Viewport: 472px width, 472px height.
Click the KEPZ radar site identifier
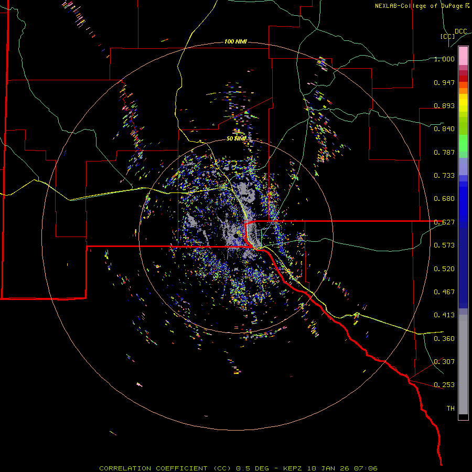pyautogui.click(x=294, y=468)
